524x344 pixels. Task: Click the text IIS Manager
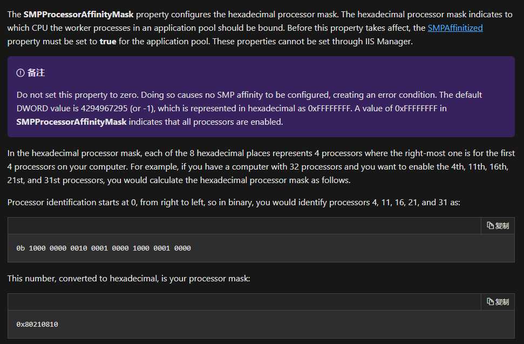[389, 42]
